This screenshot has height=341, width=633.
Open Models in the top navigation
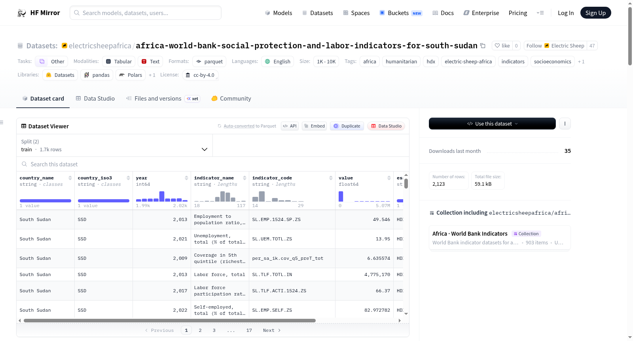point(279,13)
